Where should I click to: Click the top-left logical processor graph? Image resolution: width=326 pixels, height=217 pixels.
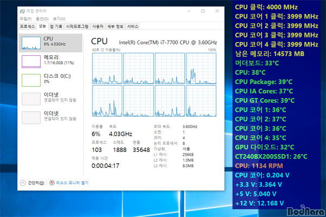[107, 68]
